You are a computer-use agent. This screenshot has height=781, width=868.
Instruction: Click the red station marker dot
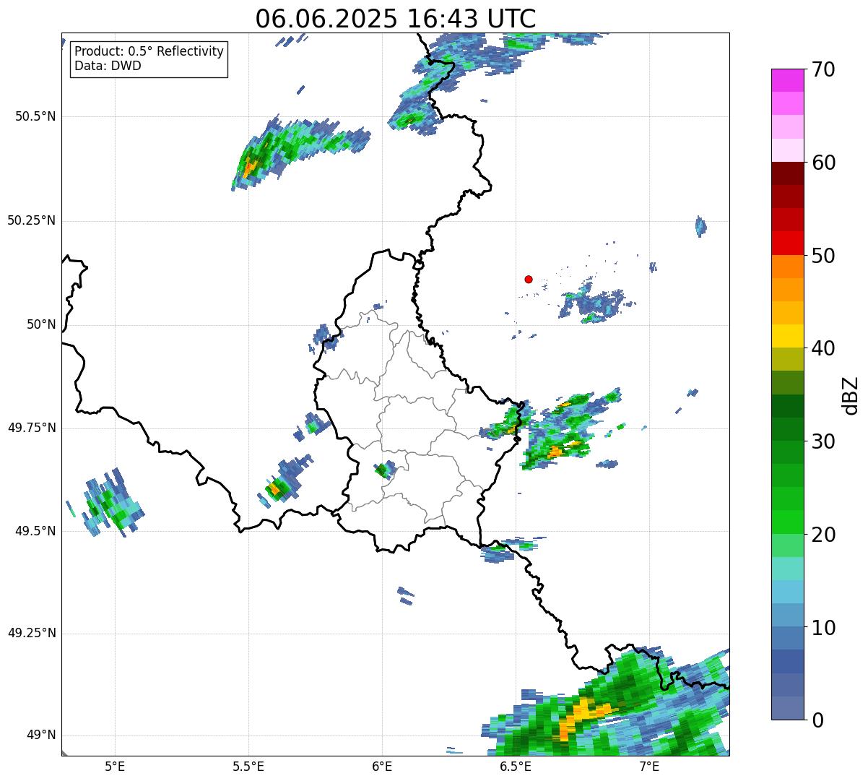point(529,279)
